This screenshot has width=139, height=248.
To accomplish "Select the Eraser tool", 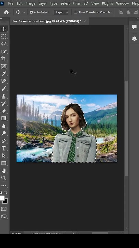I will click(4, 111).
